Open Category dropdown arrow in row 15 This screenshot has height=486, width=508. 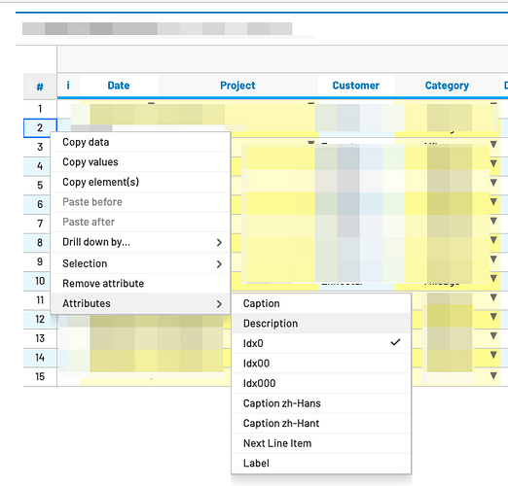(493, 375)
